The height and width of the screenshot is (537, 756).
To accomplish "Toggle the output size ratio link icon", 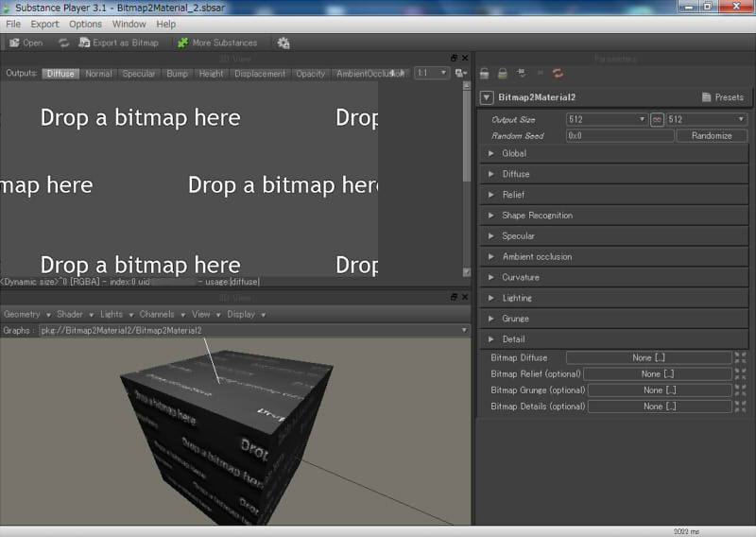I will [x=657, y=120].
